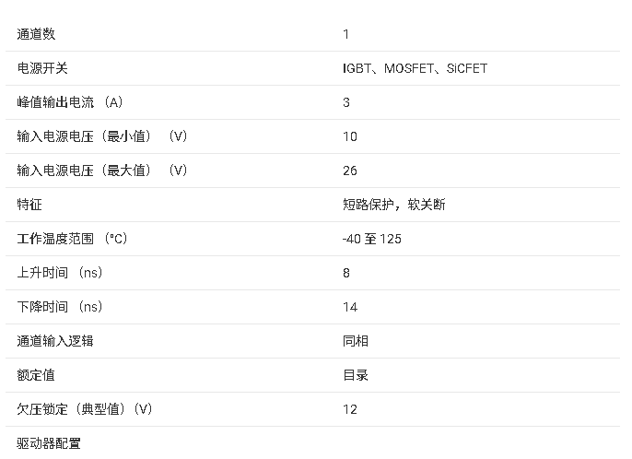The image size is (632, 459).
Task: Select the 电源开关 row label
Action: coord(42,68)
